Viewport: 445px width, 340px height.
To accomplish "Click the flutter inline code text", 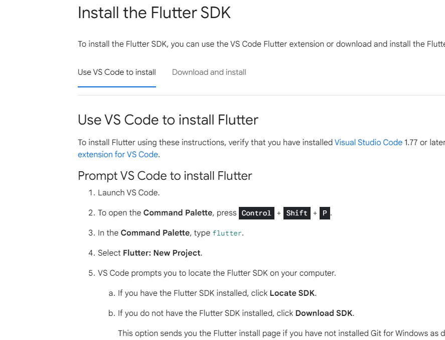I will (x=227, y=233).
